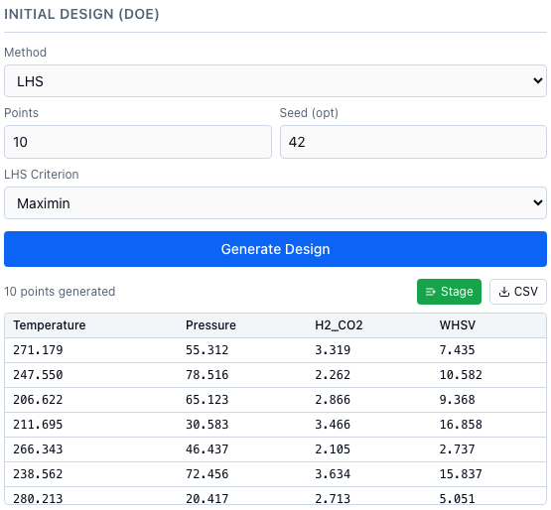551x510 pixels.
Task: Select the temperature cell 280.213
Action: (x=38, y=498)
